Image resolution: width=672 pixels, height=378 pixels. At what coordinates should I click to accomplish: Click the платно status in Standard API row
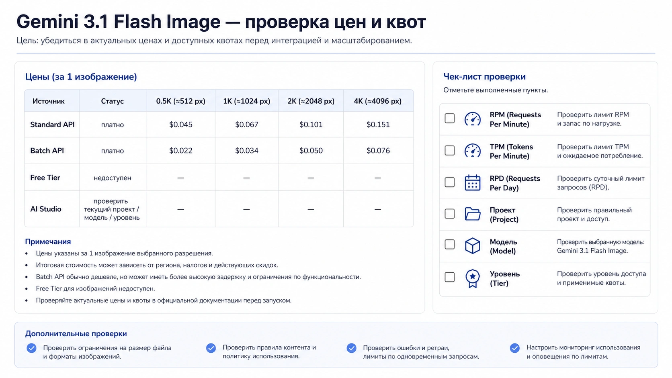pyautogui.click(x=113, y=125)
